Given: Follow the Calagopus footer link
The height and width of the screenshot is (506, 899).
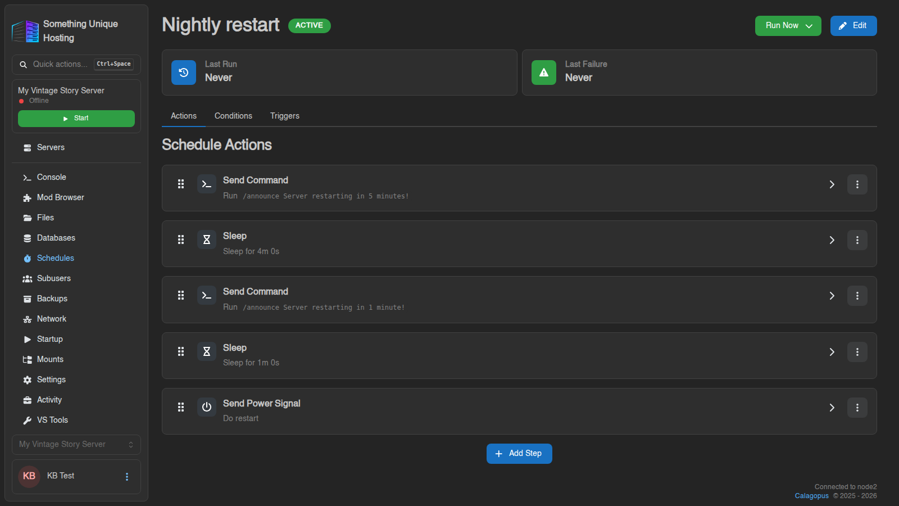Looking at the screenshot, I should (x=811, y=496).
